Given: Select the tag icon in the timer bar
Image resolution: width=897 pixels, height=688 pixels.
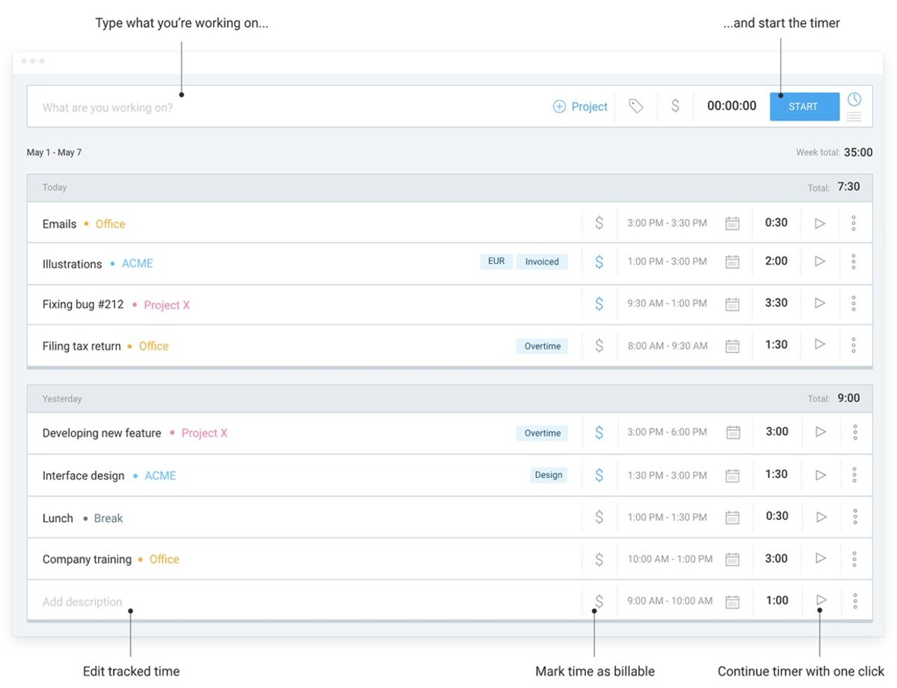Looking at the screenshot, I should click(636, 106).
